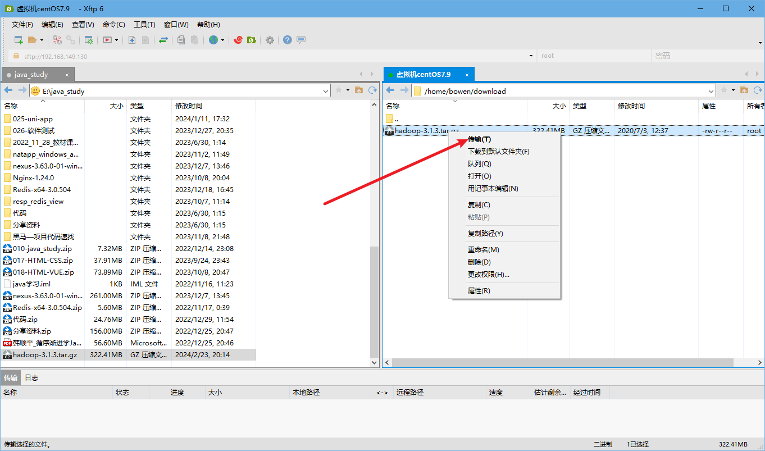Open the 帮助(H) menu
The width and height of the screenshot is (765, 451).
(x=208, y=25)
